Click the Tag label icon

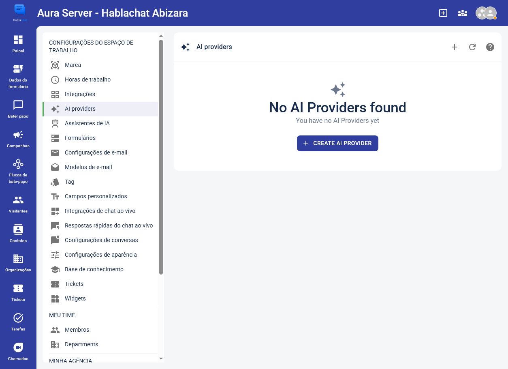click(55, 182)
